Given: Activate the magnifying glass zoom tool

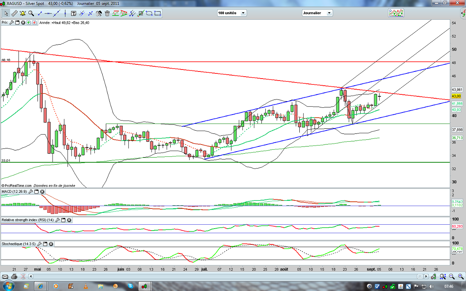Looking at the screenshot, I should pyautogui.click(x=31, y=13).
